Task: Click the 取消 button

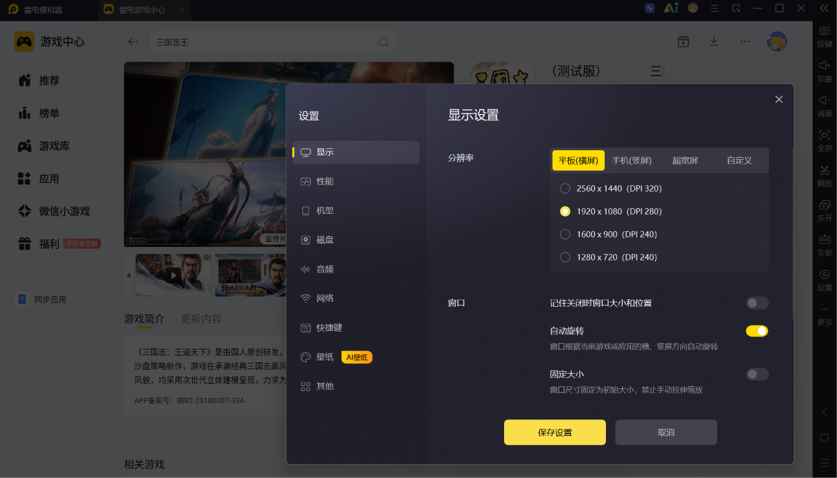Action: click(666, 432)
